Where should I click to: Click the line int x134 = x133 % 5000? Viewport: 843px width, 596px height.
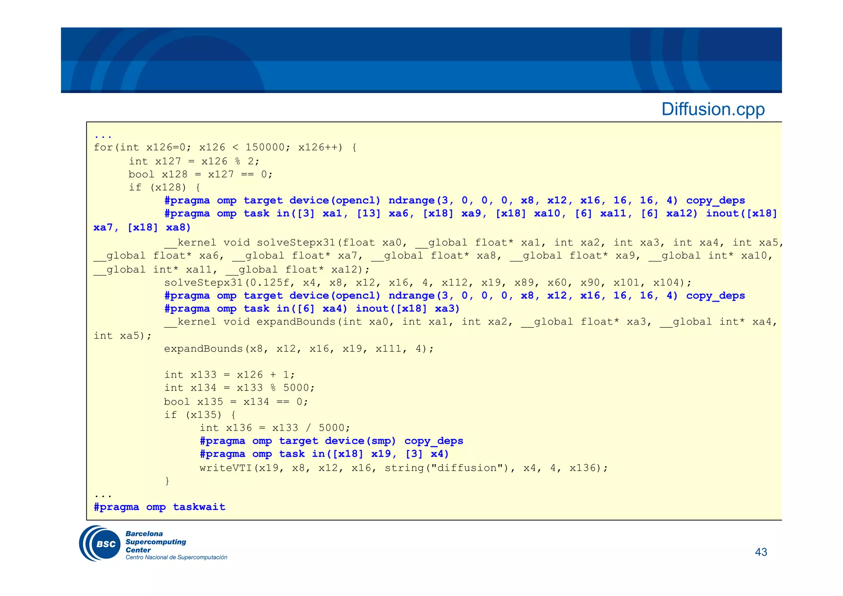tap(240, 388)
